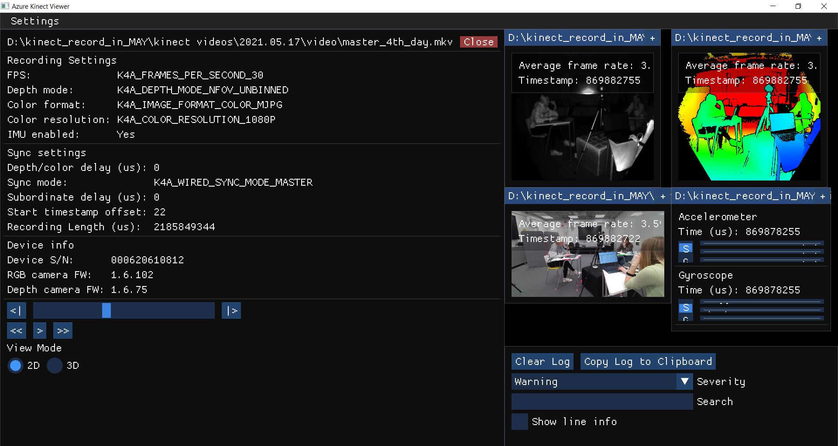The image size is (838, 446).
Task: Click the K4A_IMAGE_FORMAT_COLOR_MJPG value
Action: 199,105
